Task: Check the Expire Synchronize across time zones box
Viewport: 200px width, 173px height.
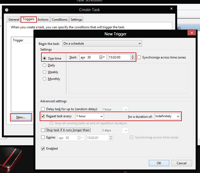Action: 131,137
